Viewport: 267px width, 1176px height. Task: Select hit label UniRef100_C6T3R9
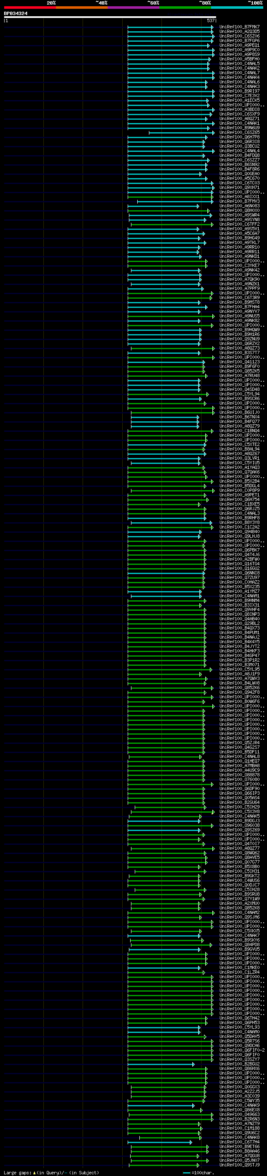(x=239, y=298)
